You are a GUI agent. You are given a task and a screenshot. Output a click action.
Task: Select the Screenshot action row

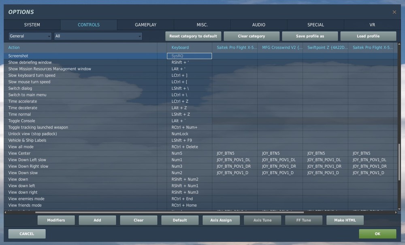(201, 56)
